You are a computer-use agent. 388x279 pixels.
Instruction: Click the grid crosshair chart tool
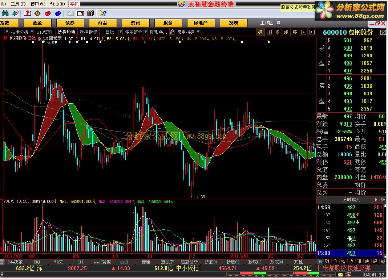[x=269, y=32]
